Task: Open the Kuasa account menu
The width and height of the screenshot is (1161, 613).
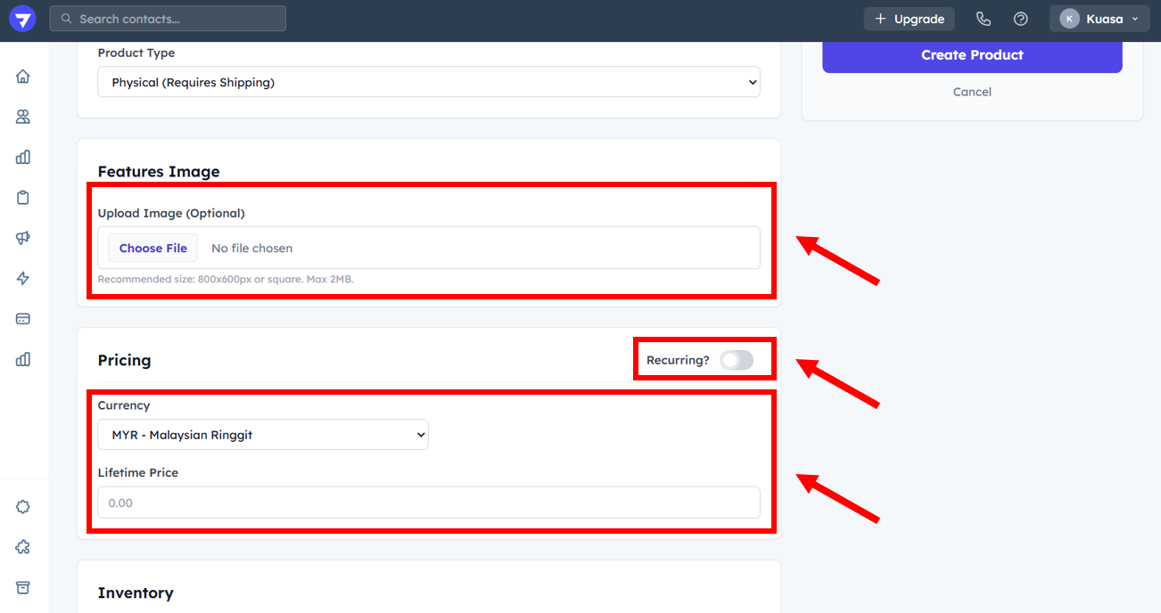Action: [x=1099, y=19]
